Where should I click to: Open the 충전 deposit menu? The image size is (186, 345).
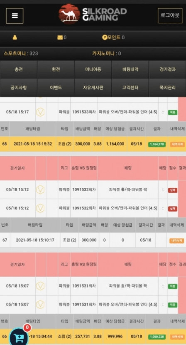point(18,70)
